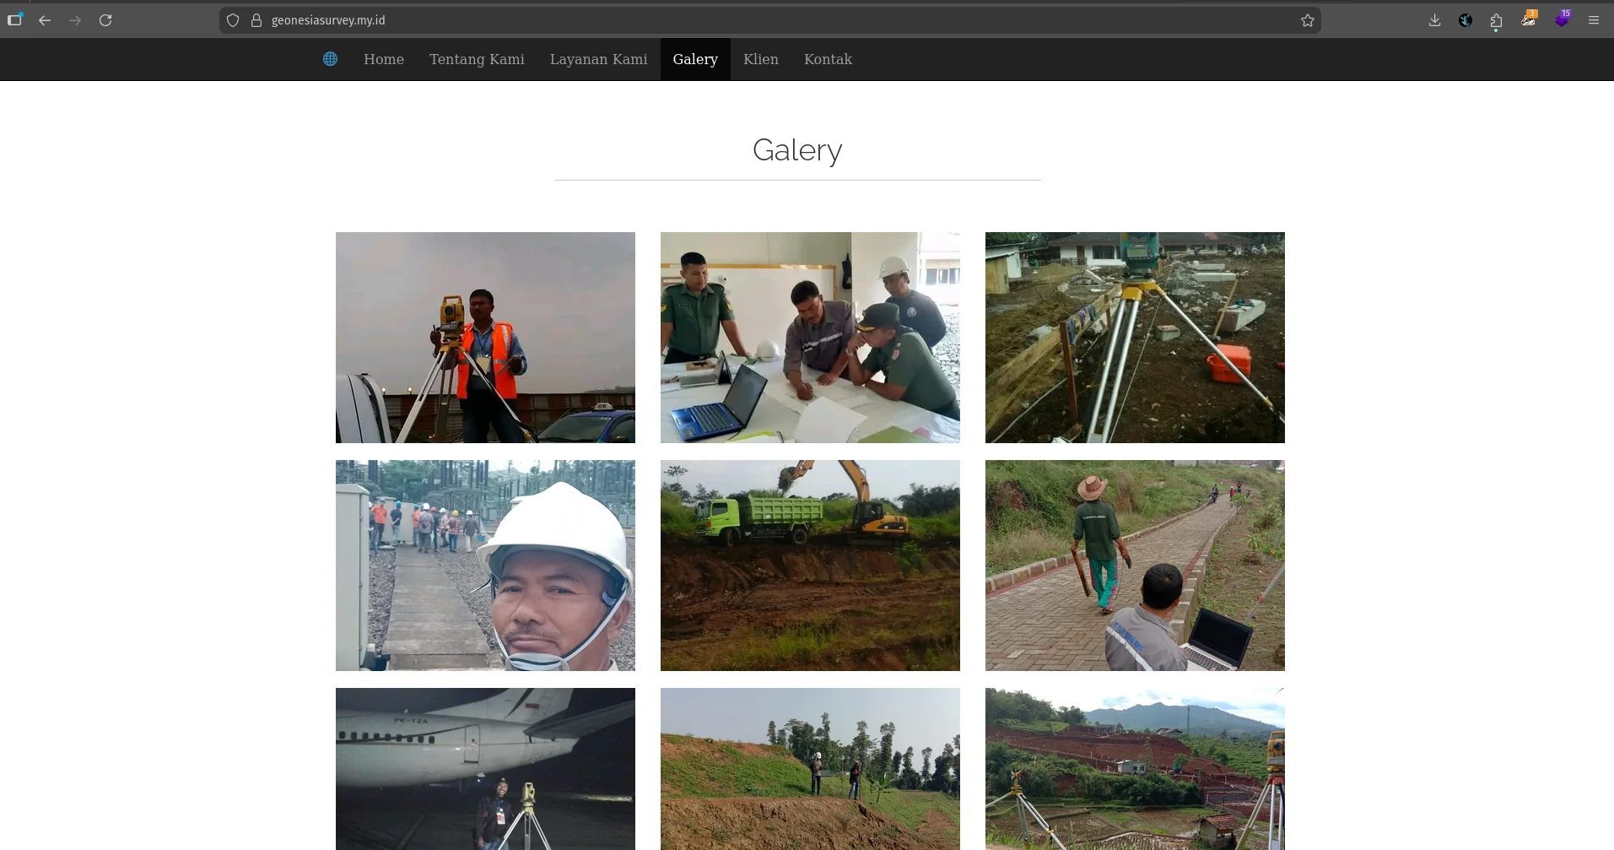The image size is (1614, 850).
Task: Go to Layanan Kami section
Action: pyautogui.click(x=598, y=59)
